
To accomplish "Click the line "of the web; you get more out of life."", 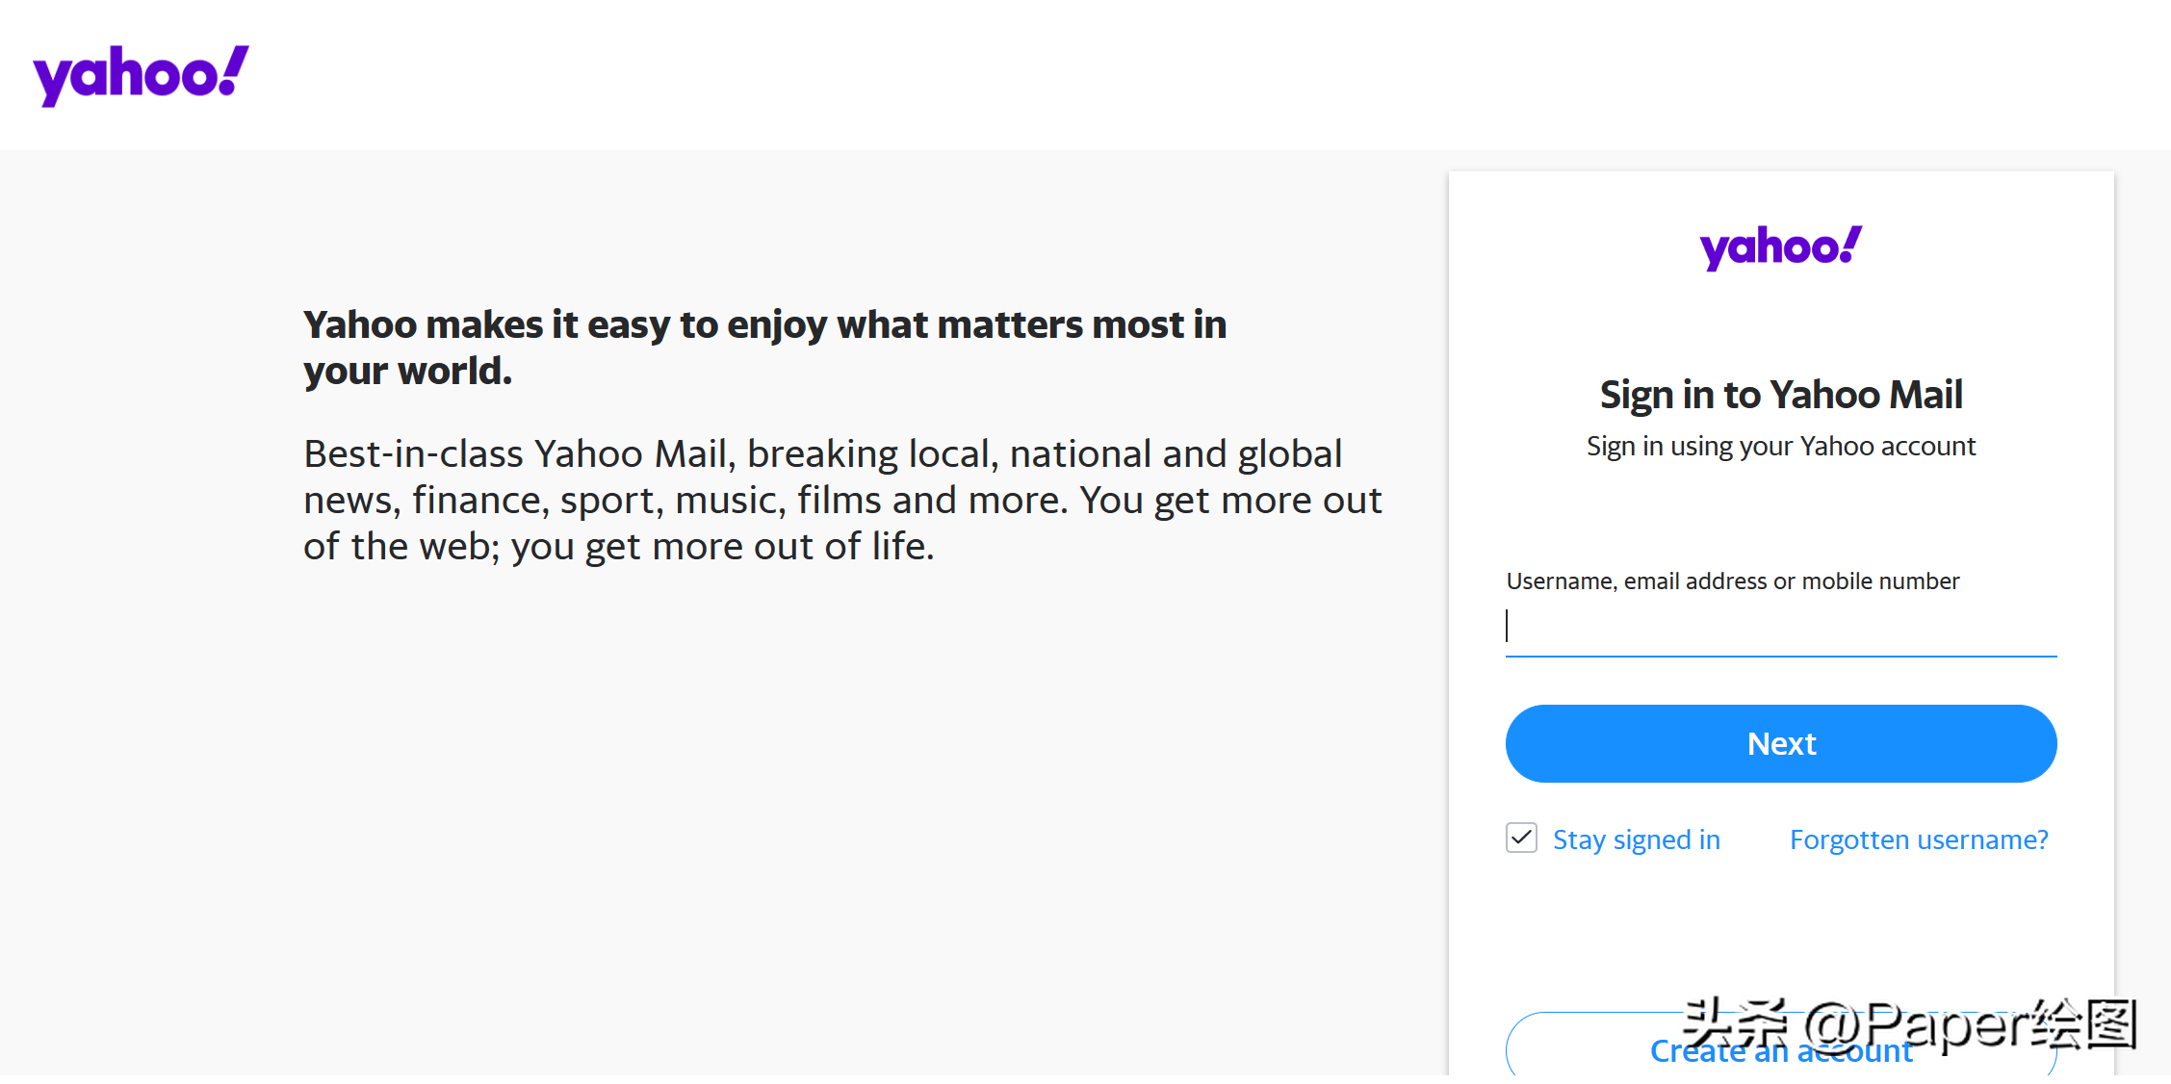I will [618, 547].
